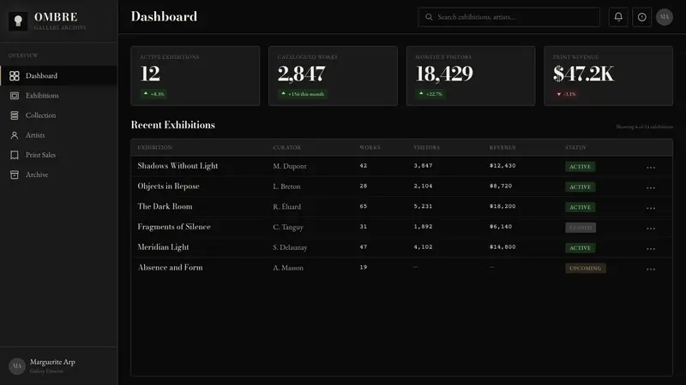
Task: Open The Dark Room exhibition
Action: click(x=165, y=206)
